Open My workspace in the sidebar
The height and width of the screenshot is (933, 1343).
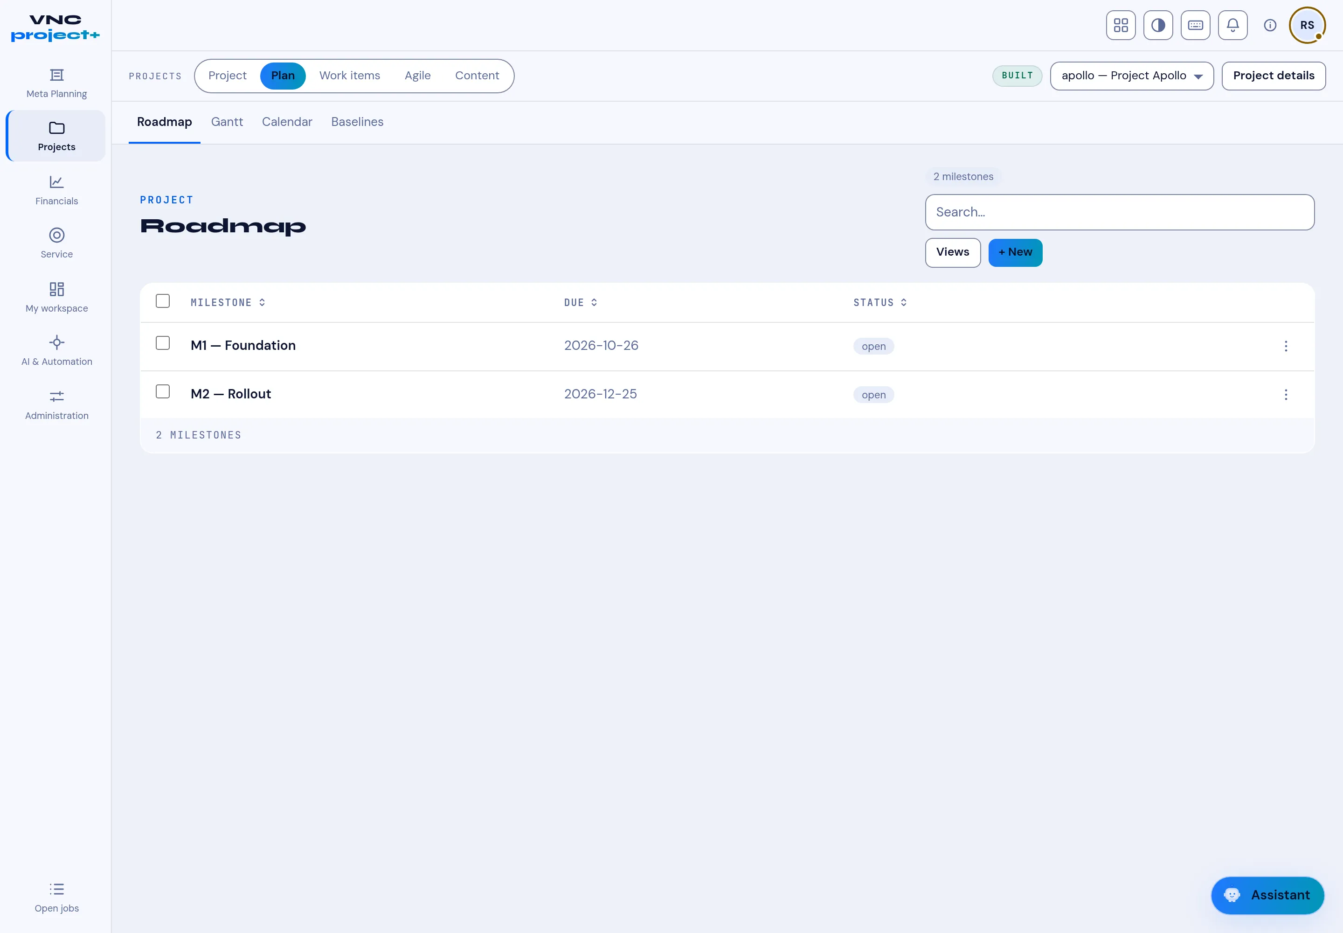point(56,298)
